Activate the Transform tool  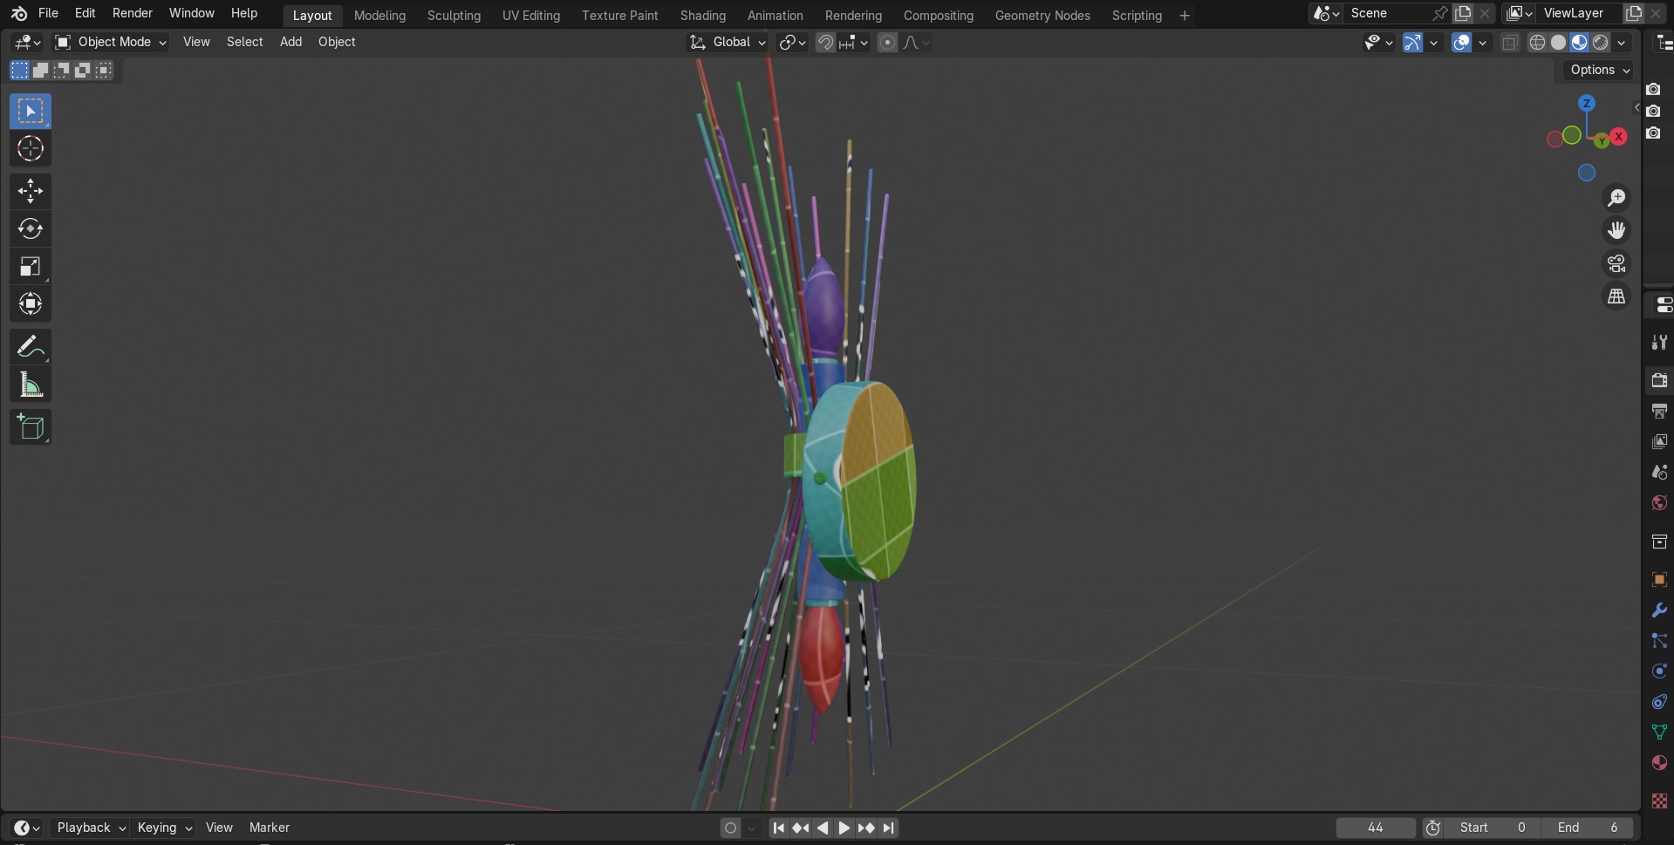pyautogui.click(x=31, y=303)
